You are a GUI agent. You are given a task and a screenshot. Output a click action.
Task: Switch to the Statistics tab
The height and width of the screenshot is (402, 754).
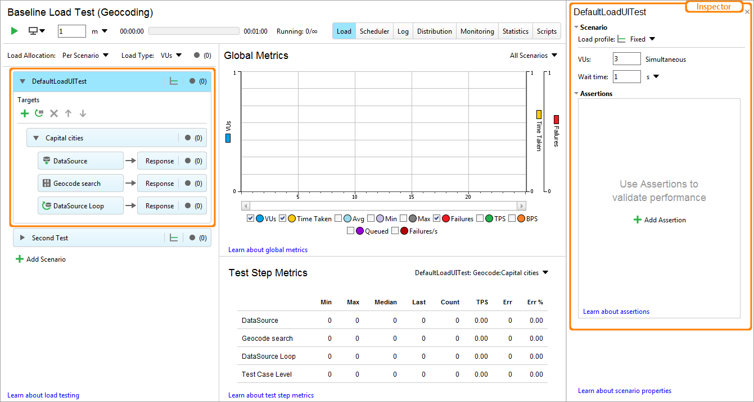pos(515,31)
